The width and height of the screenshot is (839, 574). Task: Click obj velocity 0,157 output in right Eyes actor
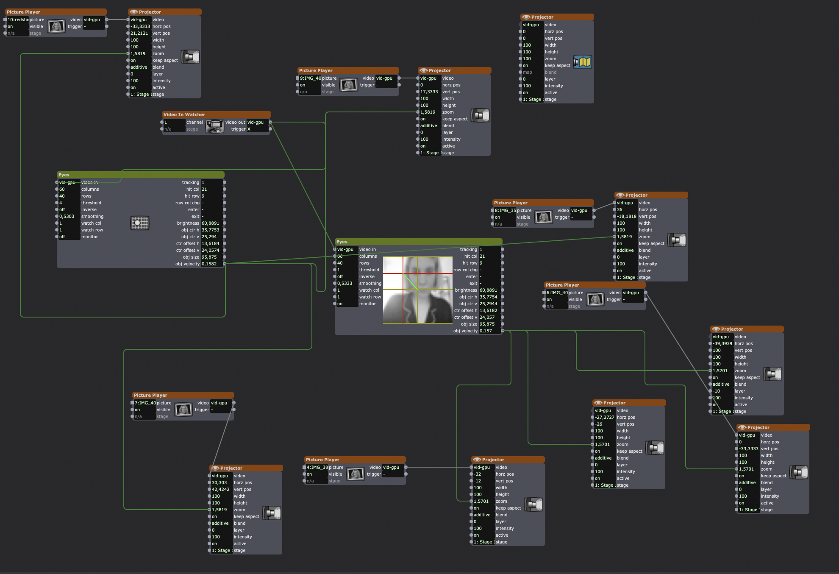pyautogui.click(x=489, y=331)
